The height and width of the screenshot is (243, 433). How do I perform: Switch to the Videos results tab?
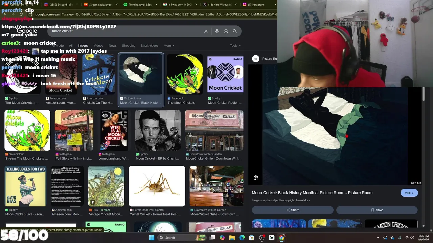(x=98, y=46)
